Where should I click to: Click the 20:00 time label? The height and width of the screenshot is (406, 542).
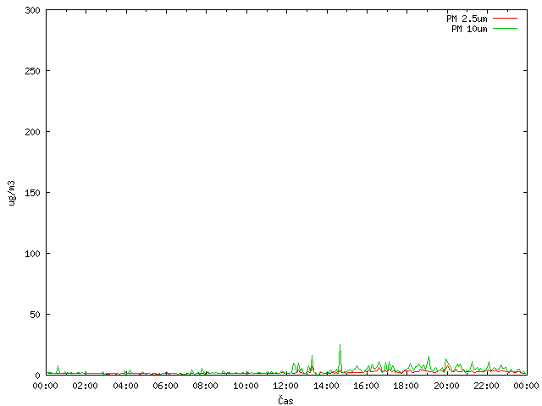click(446, 386)
